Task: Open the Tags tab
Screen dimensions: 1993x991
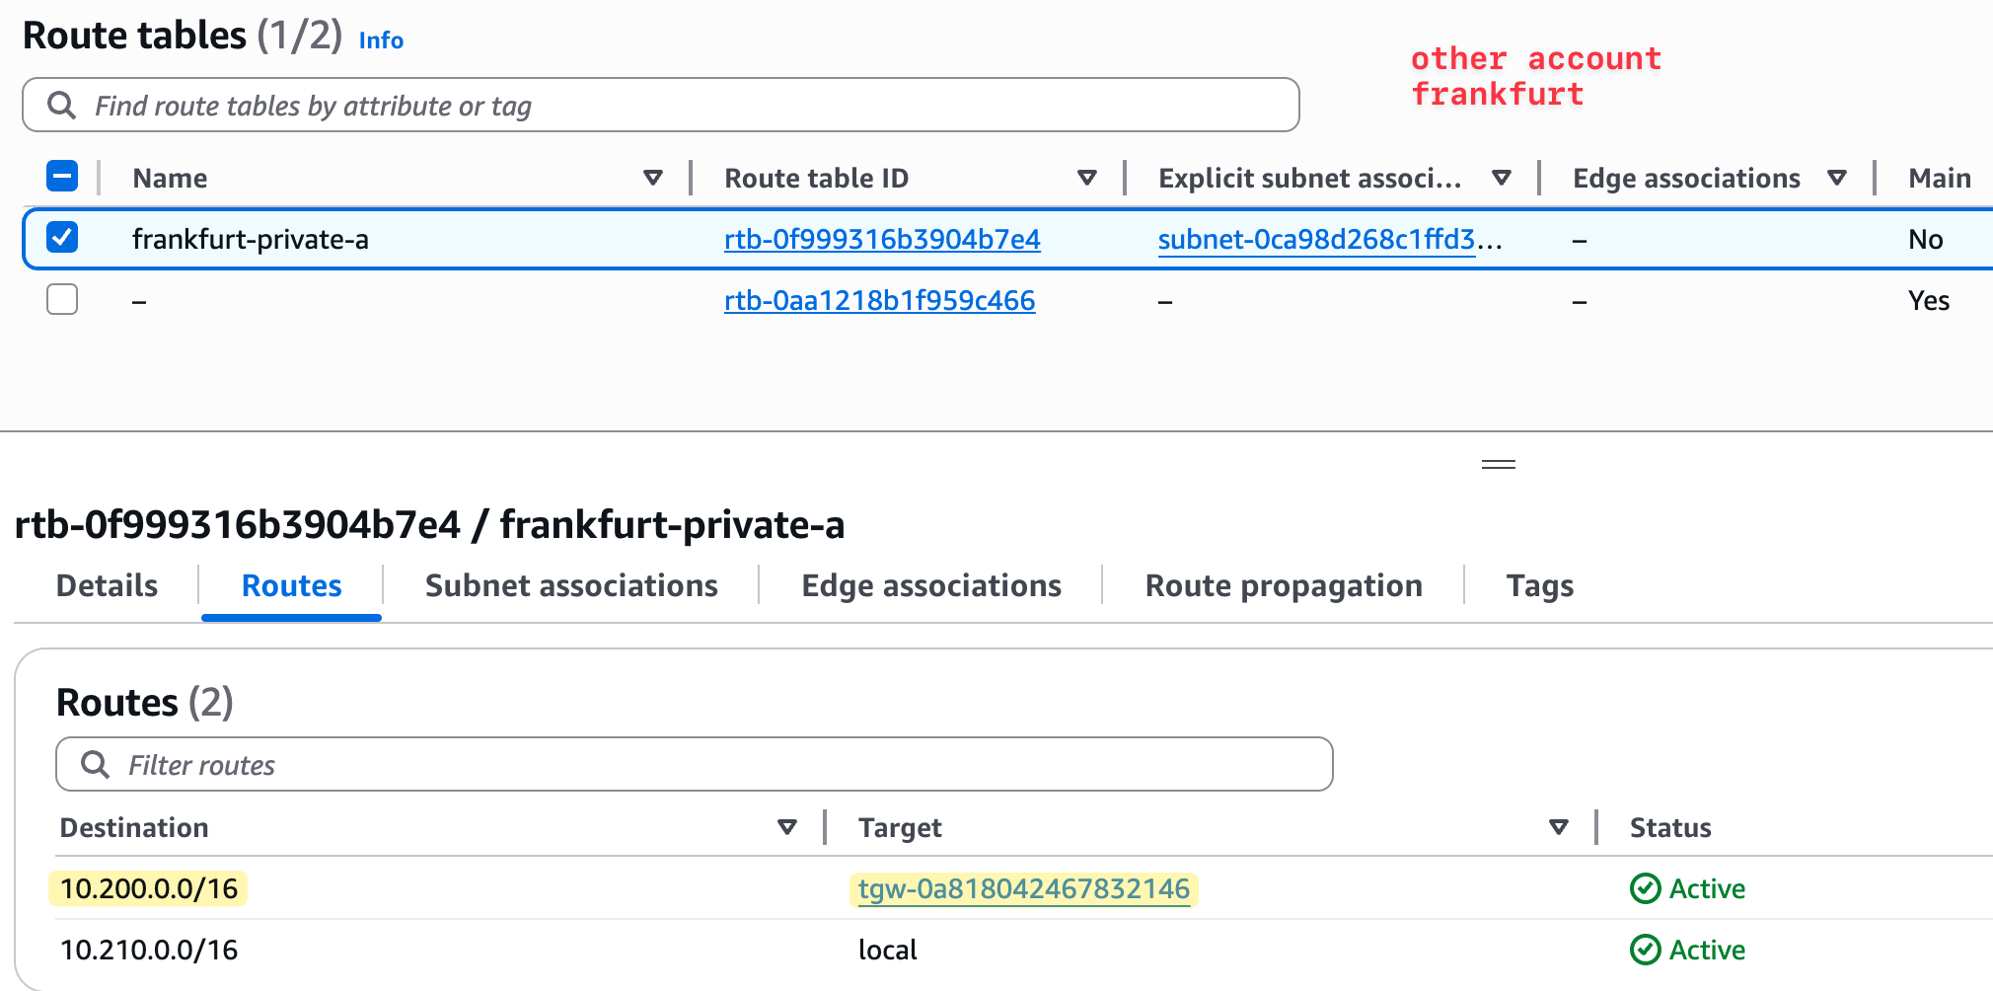Action: tap(1539, 585)
